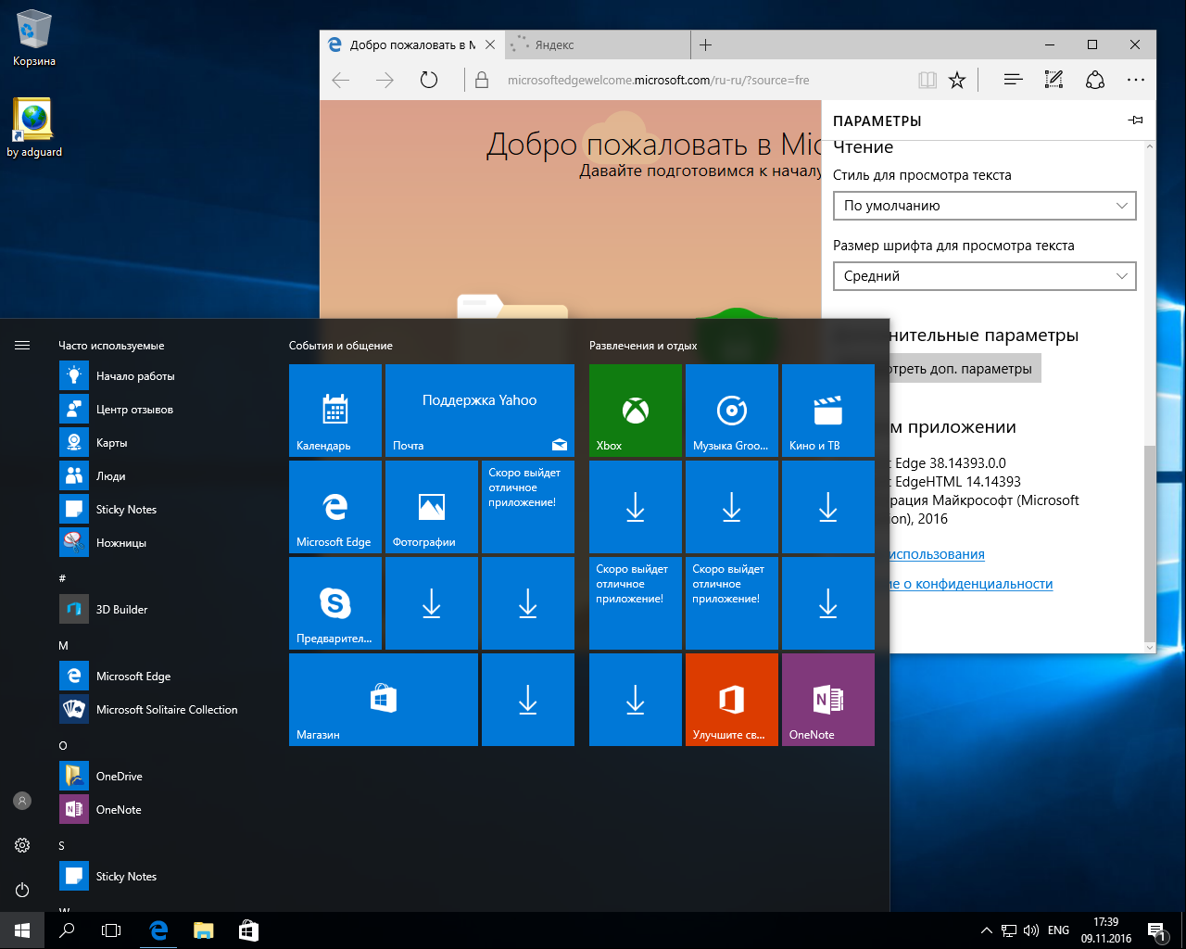
Task: Launch the Movies & TV tile
Action: (828, 411)
